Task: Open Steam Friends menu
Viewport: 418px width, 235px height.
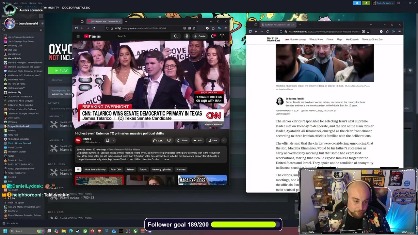Action: tap(24, 3)
